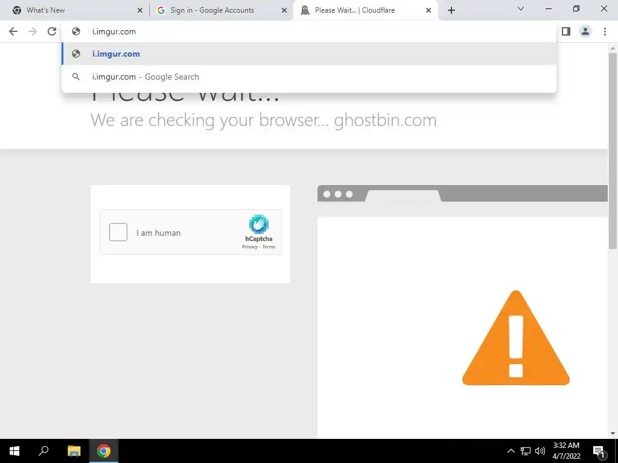Screen dimensions: 618x463
Task: Switch to the What's New tab
Action: [75, 10]
